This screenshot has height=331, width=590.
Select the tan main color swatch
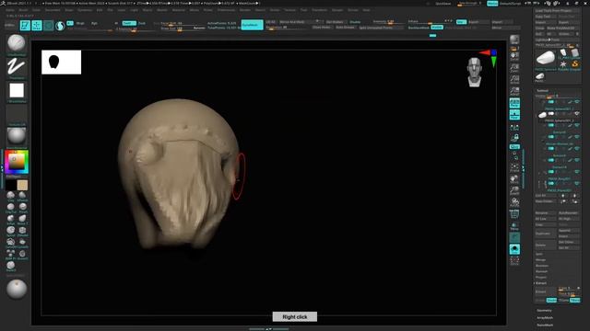(22, 185)
